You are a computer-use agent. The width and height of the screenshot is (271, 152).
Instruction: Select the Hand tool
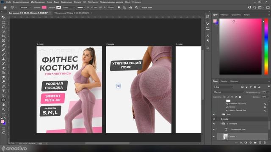pyautogui.click(x=3, y=105)
